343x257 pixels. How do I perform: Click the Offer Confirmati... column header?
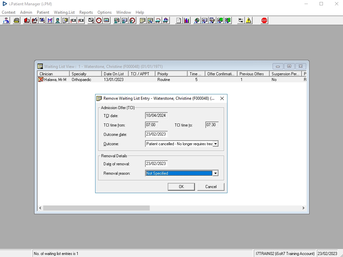point(221,74)
